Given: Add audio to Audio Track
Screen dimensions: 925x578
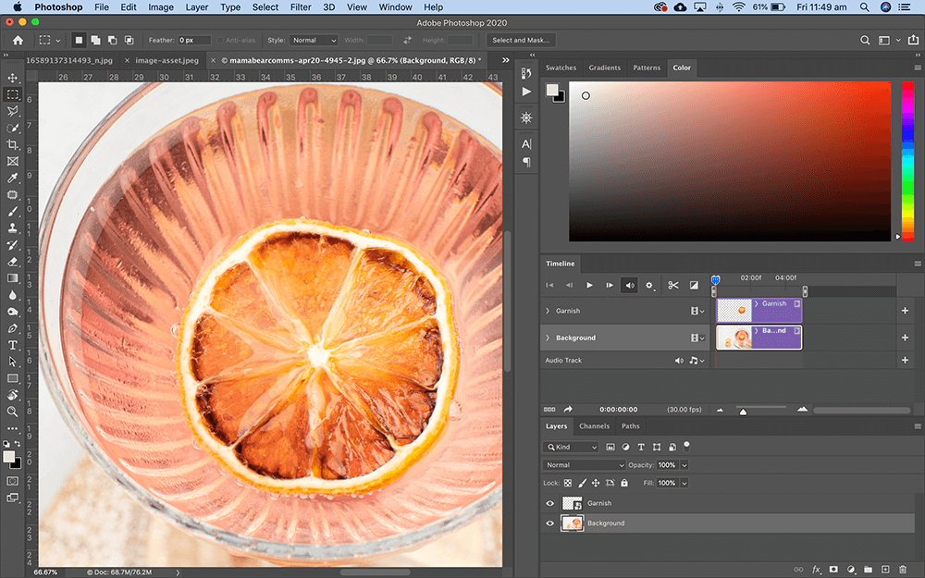Looking at the screenshot, I should (905, 361).
